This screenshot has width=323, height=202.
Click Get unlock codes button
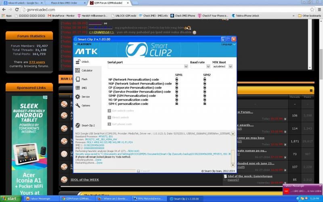click(x=121, y=111)
